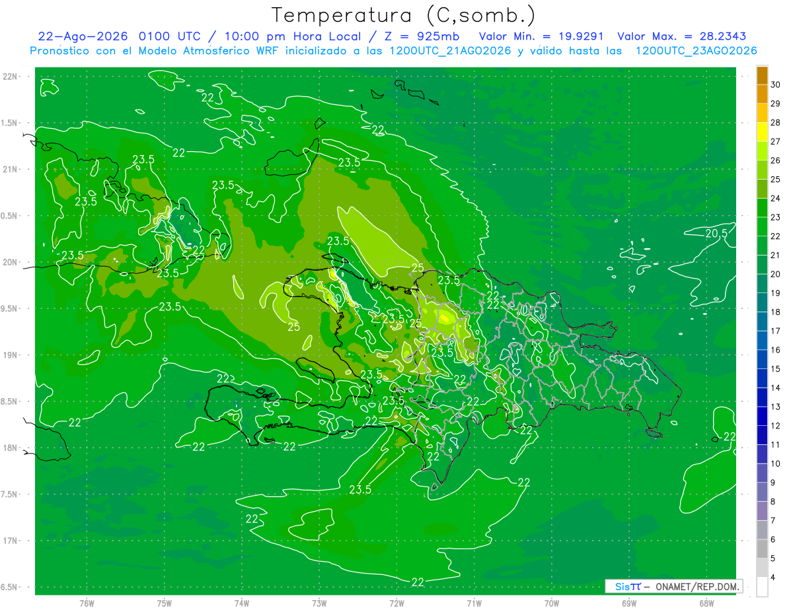Click the legend value "26"
Screen dimensions: 793x612
776,160
